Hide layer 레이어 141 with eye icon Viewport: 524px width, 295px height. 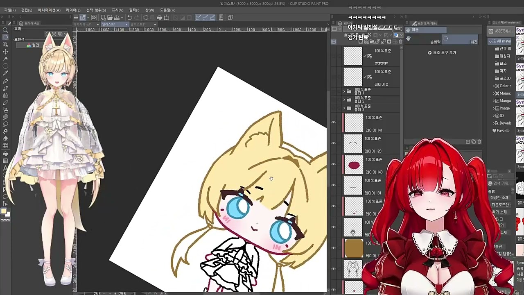(x=333, y=123)
